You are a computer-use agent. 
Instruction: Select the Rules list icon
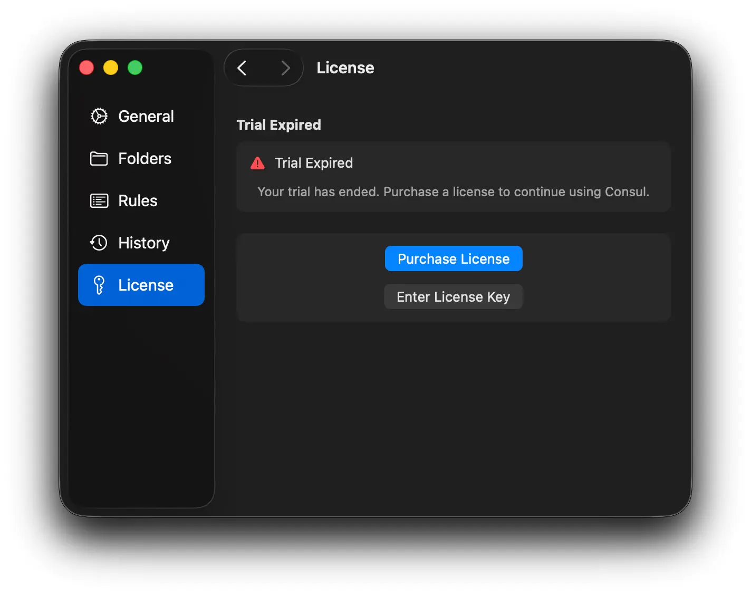(99, 200)
